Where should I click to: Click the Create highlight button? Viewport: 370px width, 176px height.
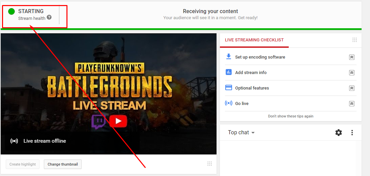(x=23, y=164)
